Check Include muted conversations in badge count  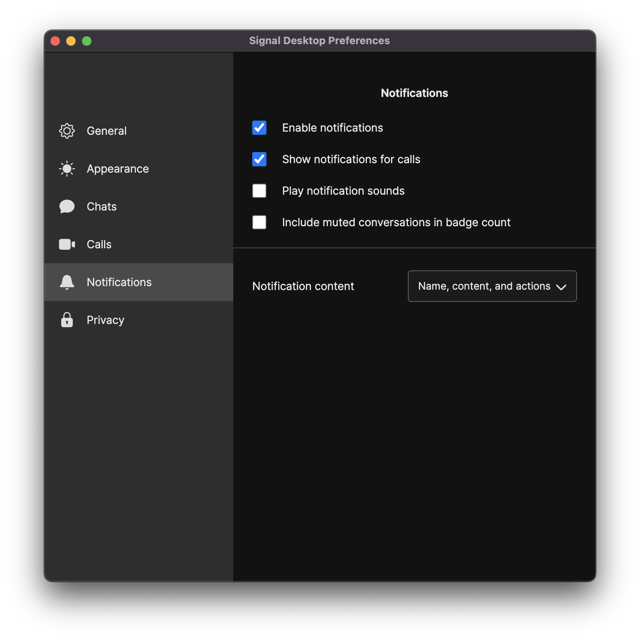(259, 222)
